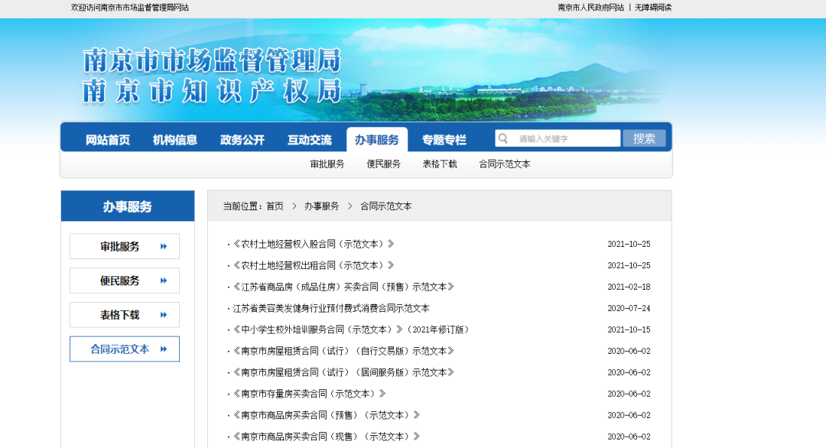The image size is (826, 448).
Task: Open 《农村土地经营权入股合同（示范文本）》
Action: click(x=314, y=245)
